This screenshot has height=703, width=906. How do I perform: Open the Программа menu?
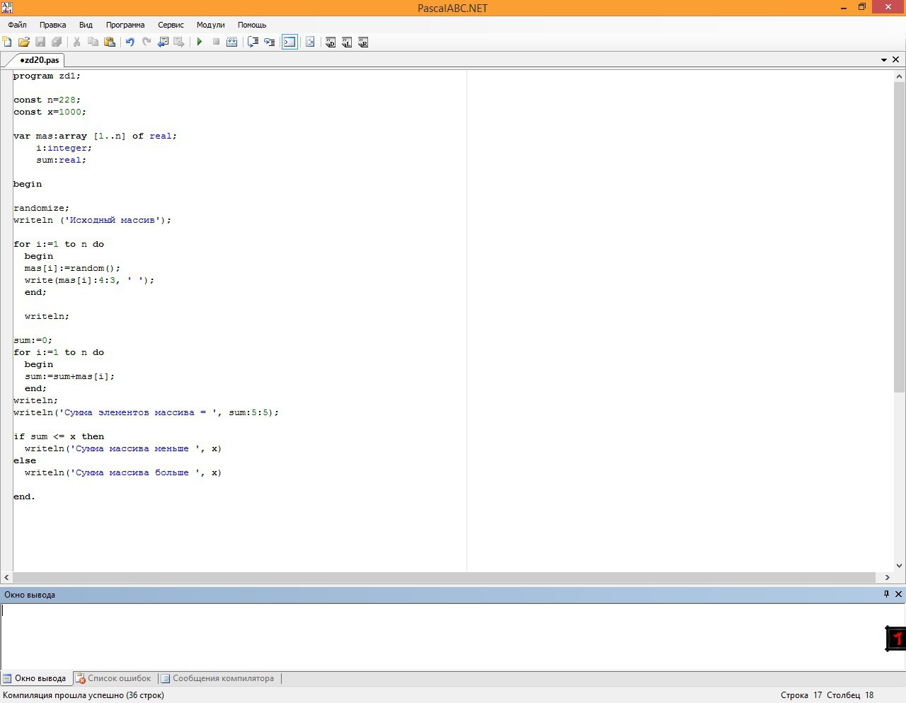[x=125, y=25]
